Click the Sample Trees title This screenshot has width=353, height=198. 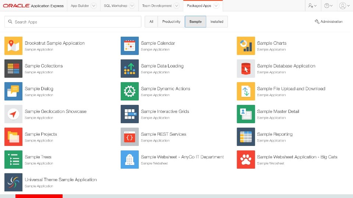click(x=38, y=157)
